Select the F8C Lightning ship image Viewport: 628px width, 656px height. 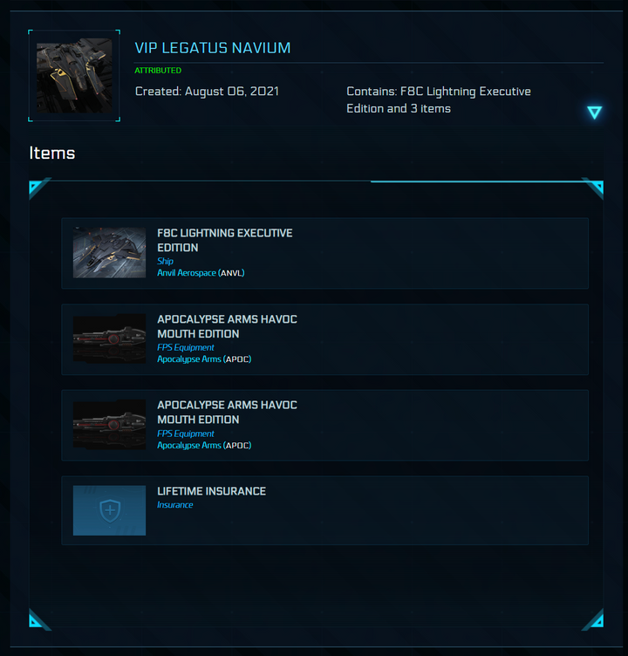109,253
